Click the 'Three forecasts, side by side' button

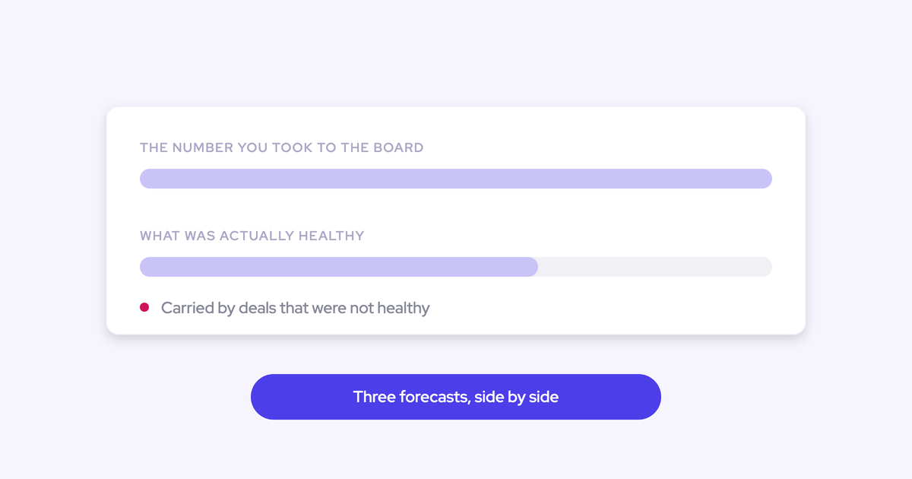point(456,397)
